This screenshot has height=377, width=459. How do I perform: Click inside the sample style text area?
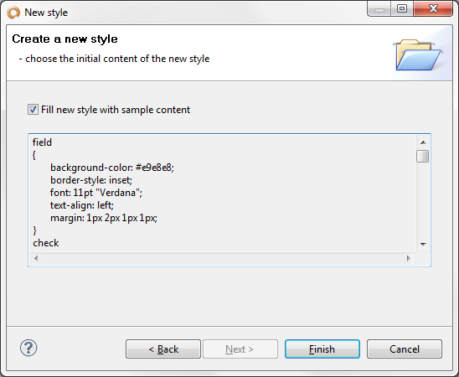[223, 194]
